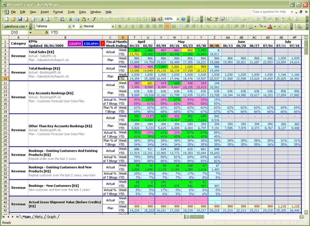The width and height of the screenshot is (310, 226).
Task: Open the Style dropdown showing Normal
Action: click(113, 26)
